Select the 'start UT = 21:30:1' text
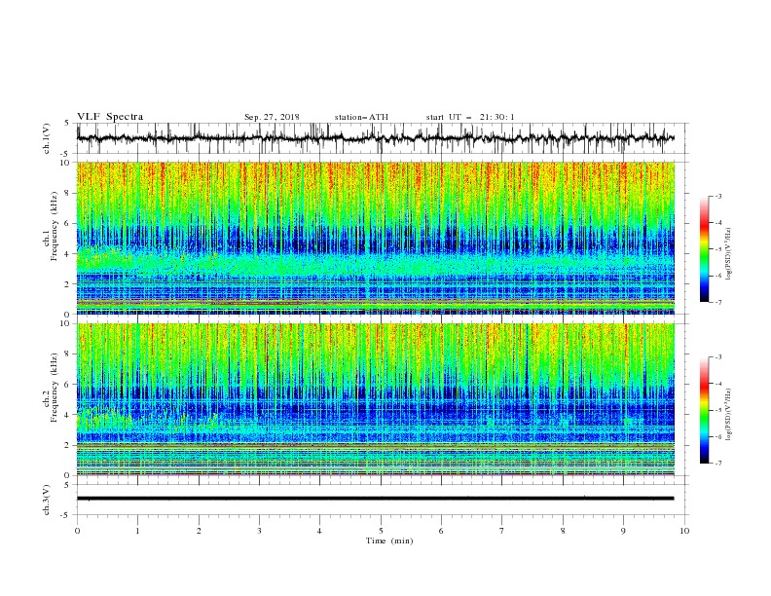771x596 pixels. pyautogui.click(x=470, y=117)
